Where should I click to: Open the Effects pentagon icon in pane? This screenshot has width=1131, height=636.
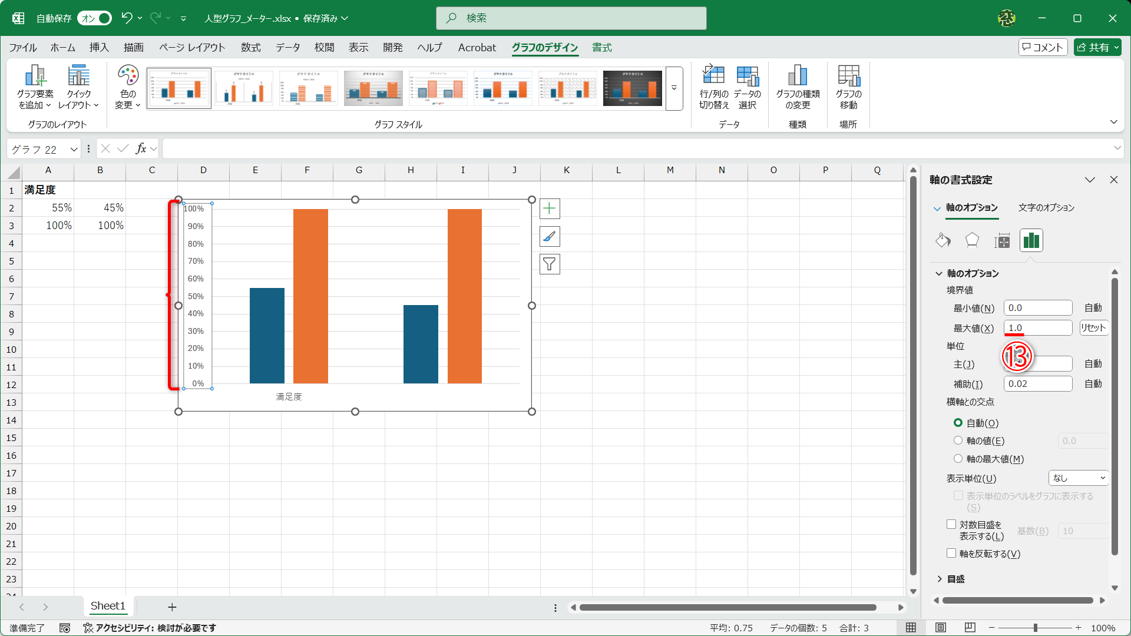[972, 240]
